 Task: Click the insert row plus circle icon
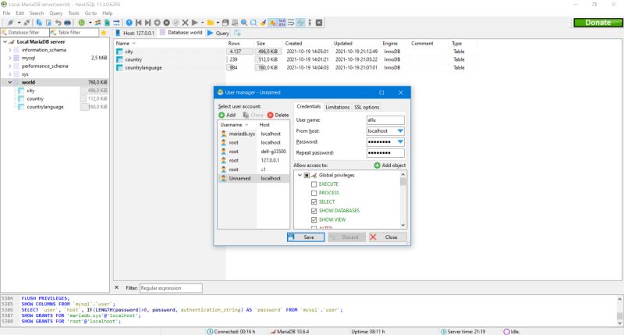tap(158, 23)
